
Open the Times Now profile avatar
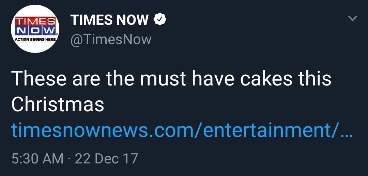35,29
